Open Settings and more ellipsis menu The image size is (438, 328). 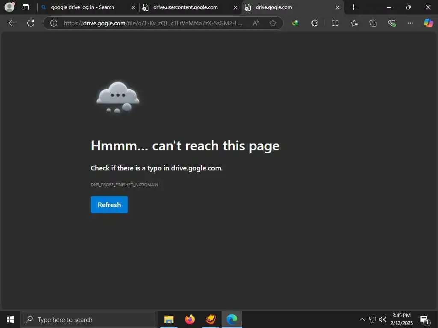410,23
